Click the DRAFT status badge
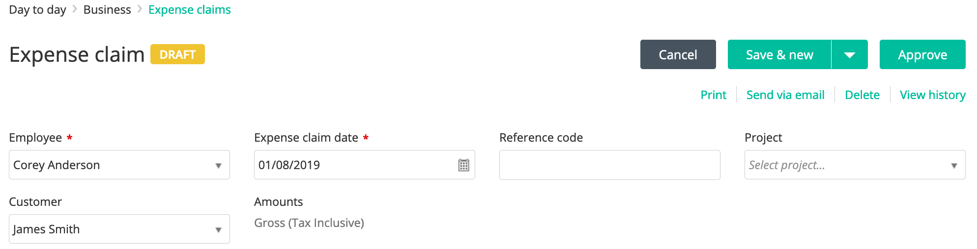 pos(177,54)
